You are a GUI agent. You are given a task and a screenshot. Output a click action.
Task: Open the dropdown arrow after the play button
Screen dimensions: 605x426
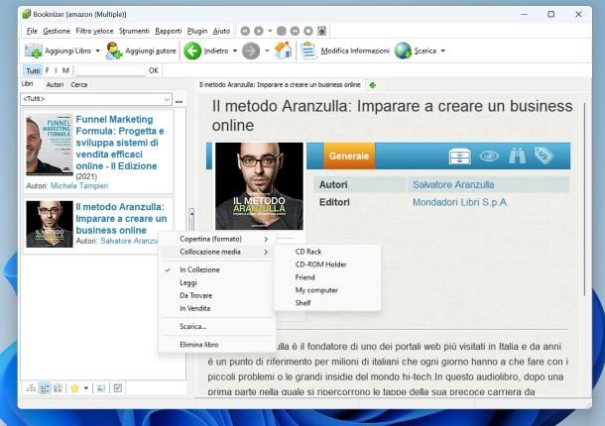pyautogui.click(x=270, y=31)
